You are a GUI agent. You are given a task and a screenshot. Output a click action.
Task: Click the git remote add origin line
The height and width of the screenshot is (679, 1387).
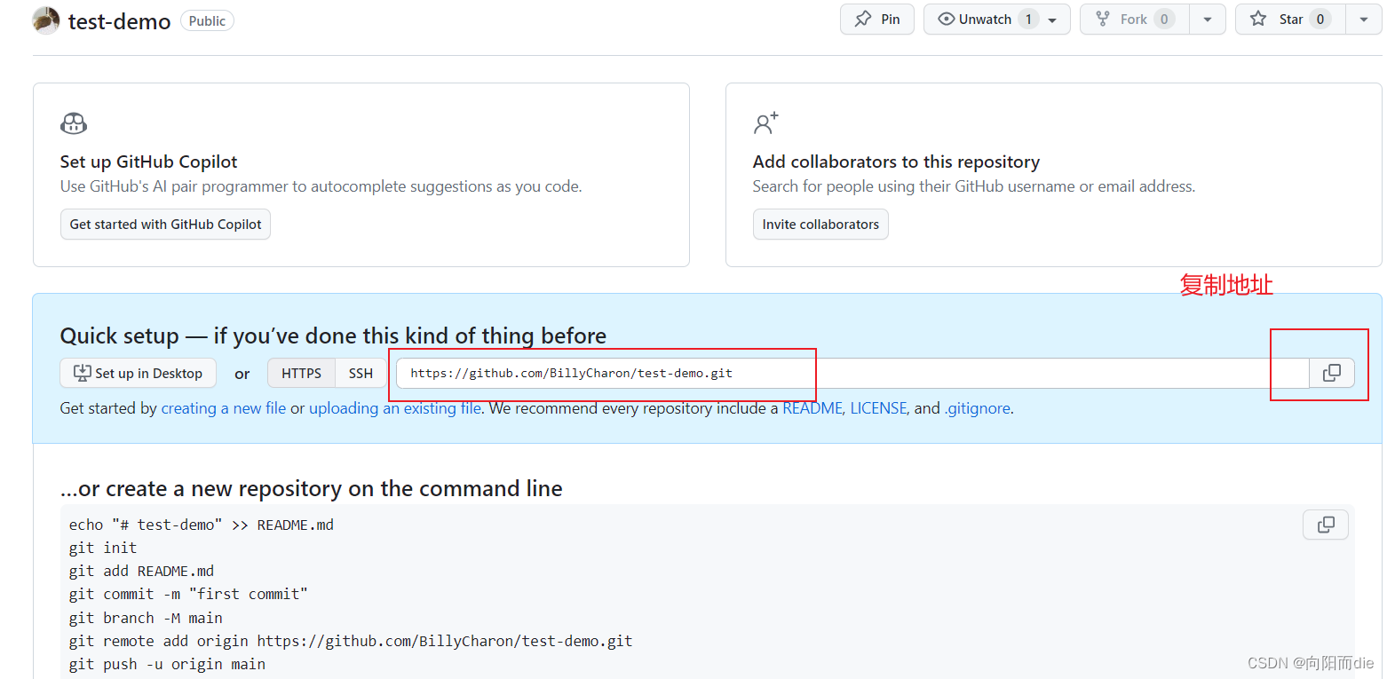(351, 641)
